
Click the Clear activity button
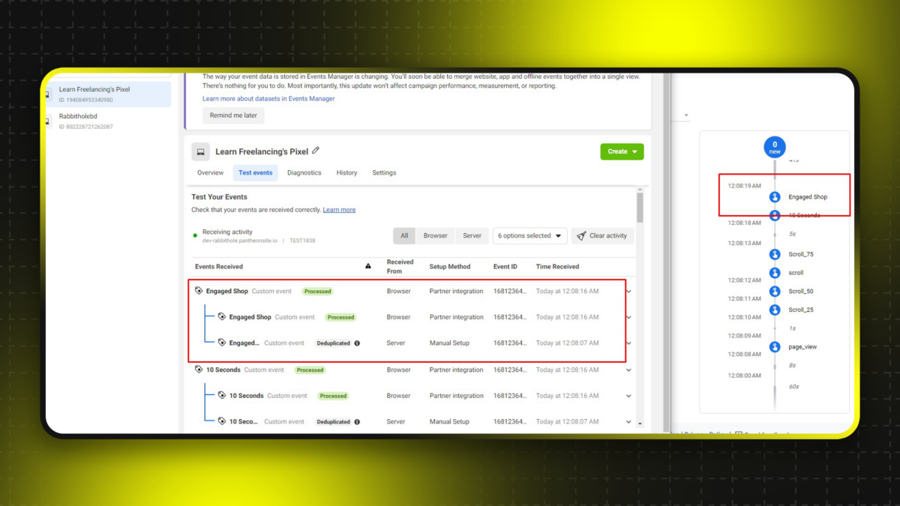tap(601, 235)
